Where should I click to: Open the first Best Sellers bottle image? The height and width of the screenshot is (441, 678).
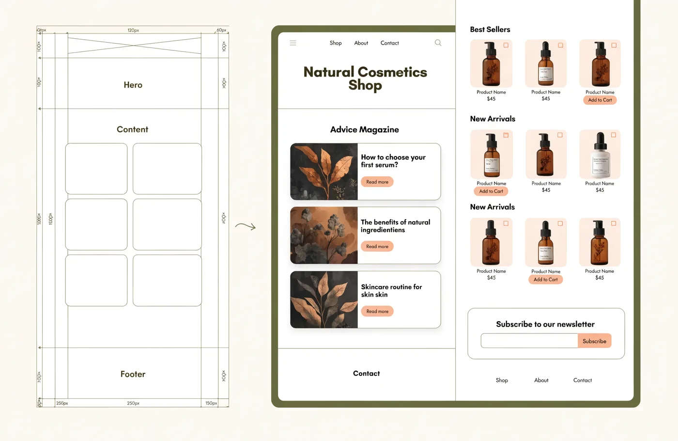[x=491, y=63]
